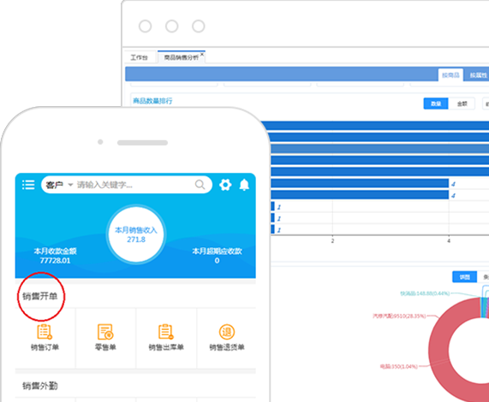Screen dimensions: 489x402
Task: Open notifications via the bell icon
Action: click(x=244, y=185)
